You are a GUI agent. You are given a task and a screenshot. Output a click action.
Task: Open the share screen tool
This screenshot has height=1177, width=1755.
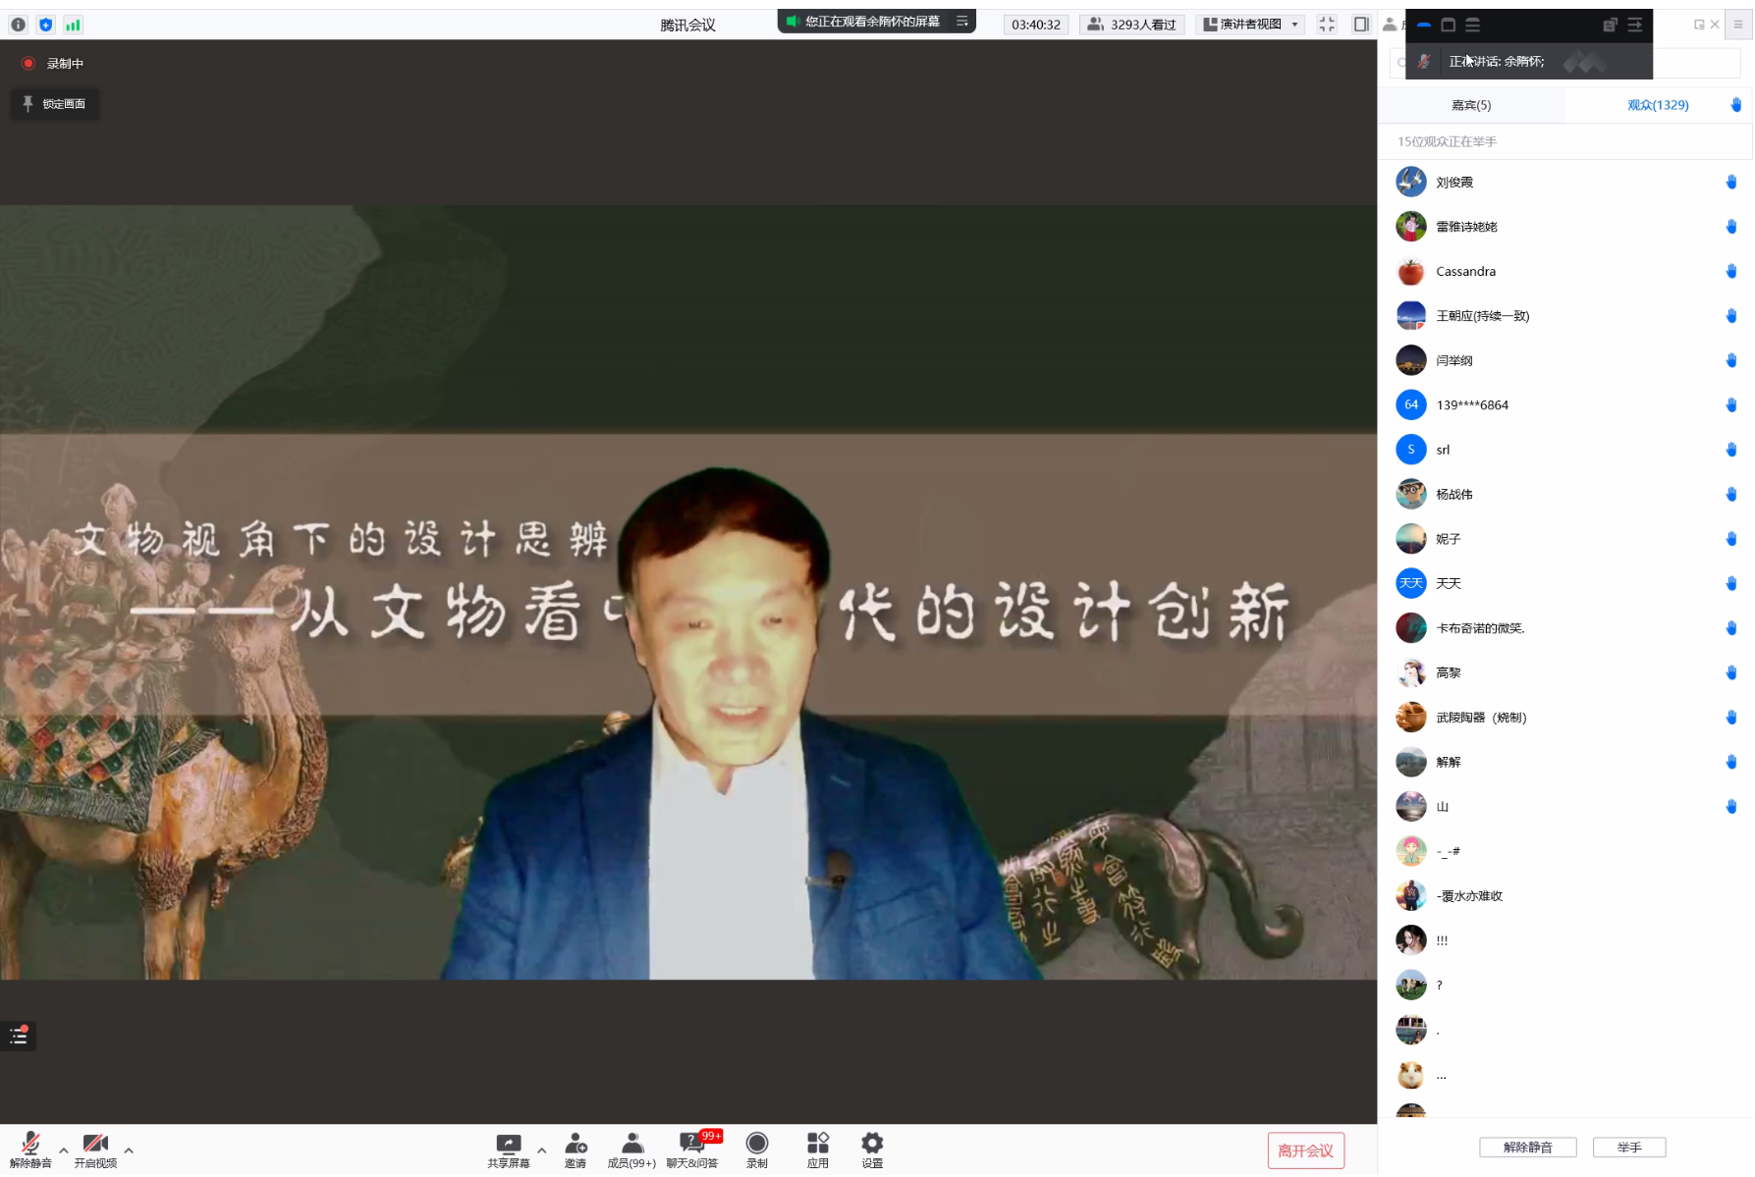coord(508,1149)
